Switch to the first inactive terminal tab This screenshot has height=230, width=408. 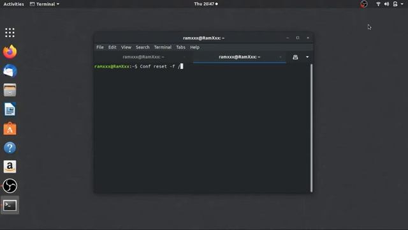143,57
